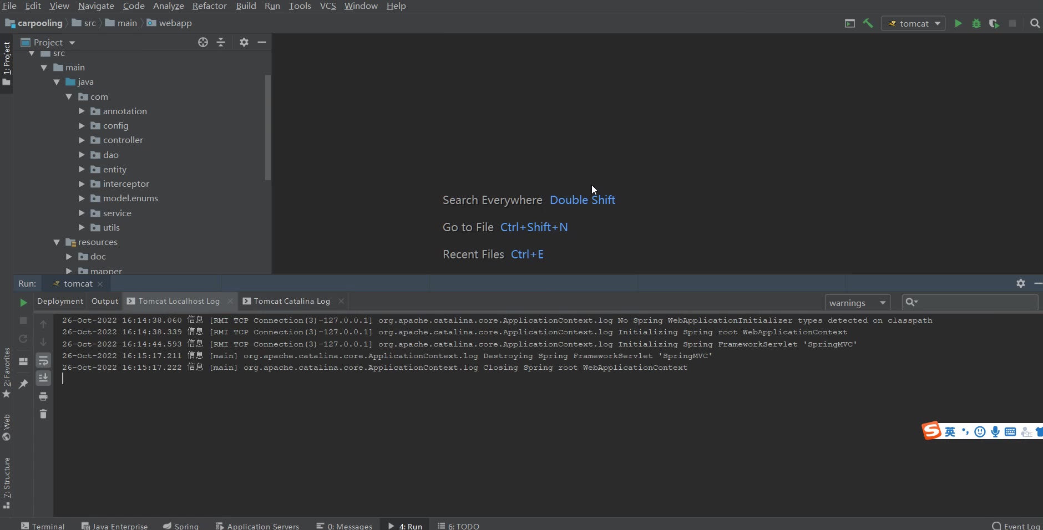Toggle pin tab in Run panel

(x=23, y=384)
